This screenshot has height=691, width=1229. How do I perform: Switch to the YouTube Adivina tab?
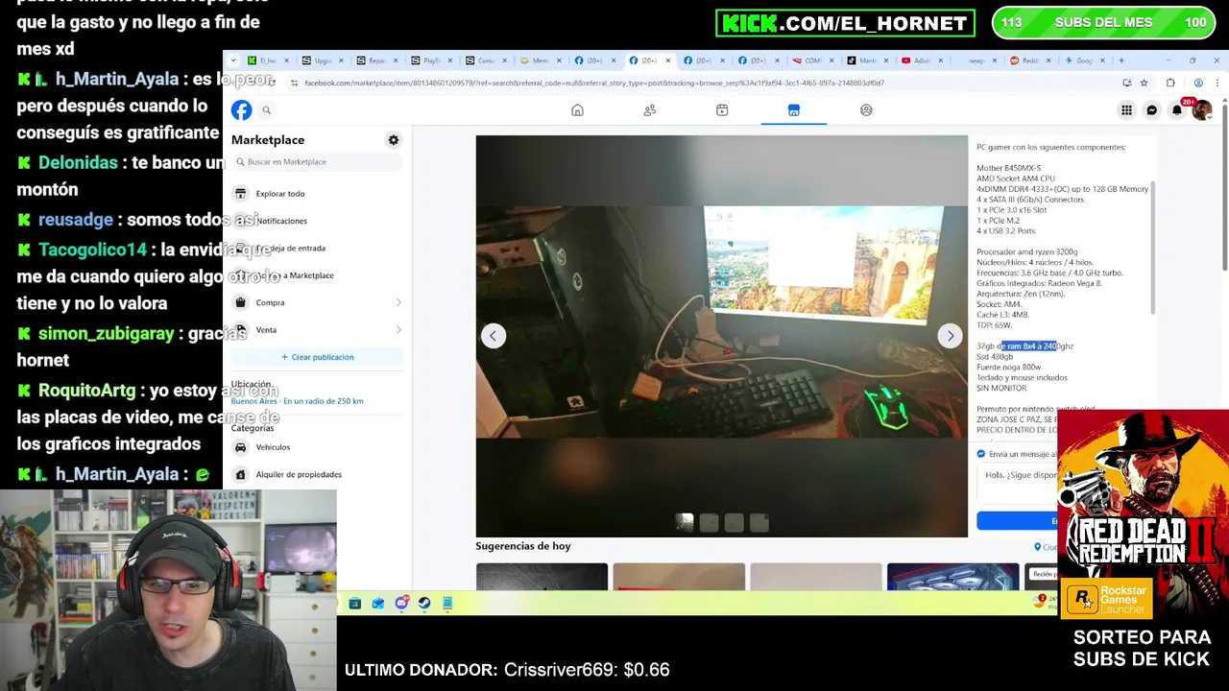pos(922,60)
